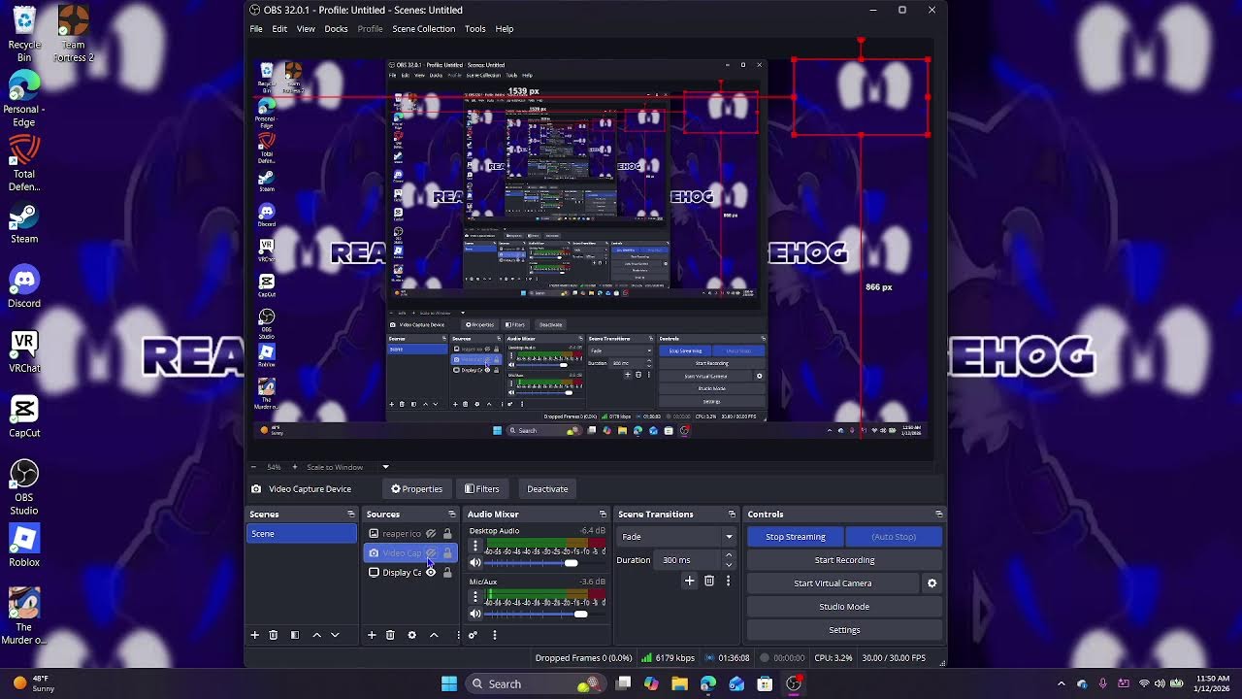Float the Scenes dock
The width and height of the screenshot is (1242, 699).
(351, 515)
